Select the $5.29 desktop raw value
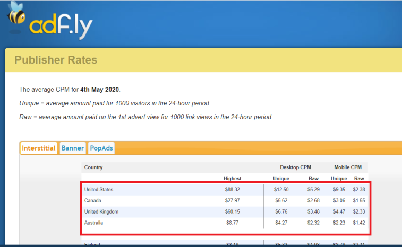 click(x=313, y=190)
